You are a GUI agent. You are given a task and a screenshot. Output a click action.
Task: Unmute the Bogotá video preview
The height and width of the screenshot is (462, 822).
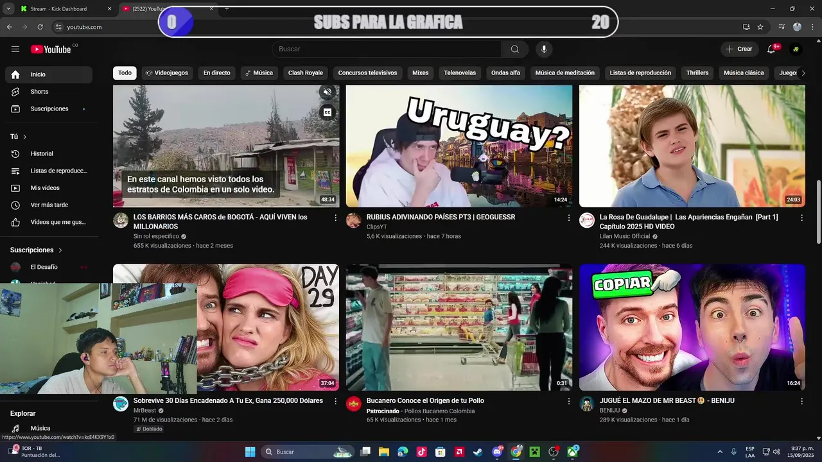click(x=327, y=92)
